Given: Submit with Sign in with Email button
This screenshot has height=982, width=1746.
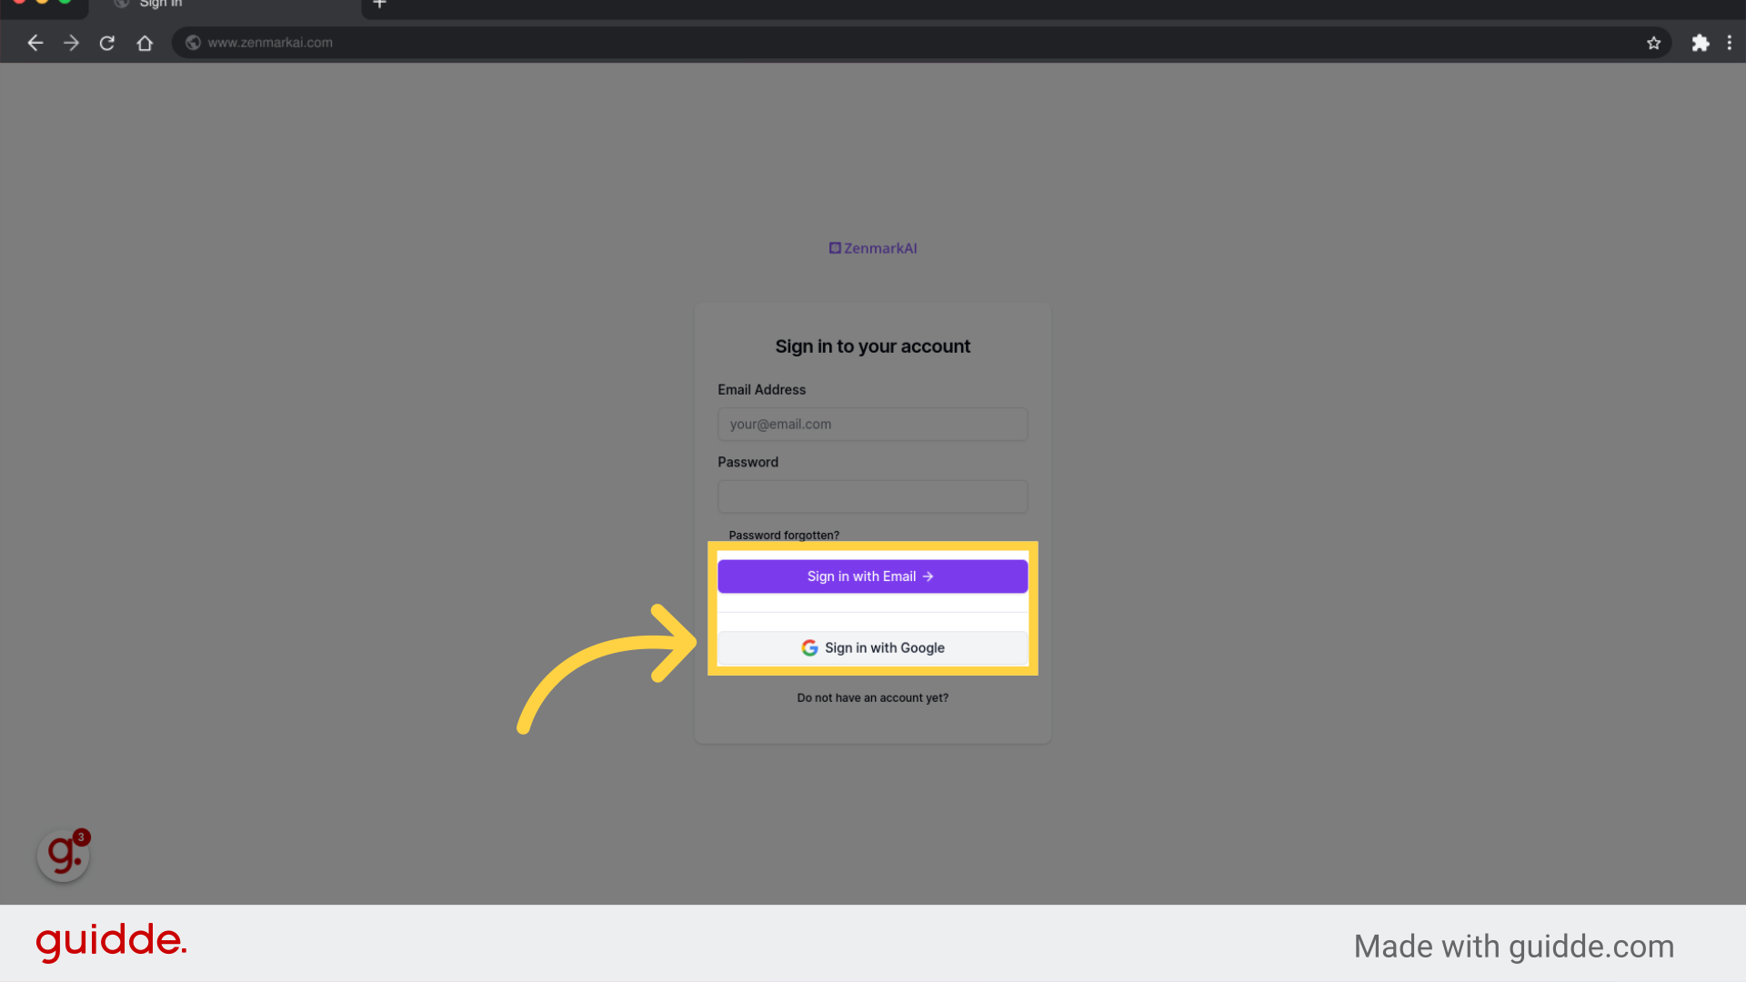Looking at the screenshot, I should coord(873,576).
